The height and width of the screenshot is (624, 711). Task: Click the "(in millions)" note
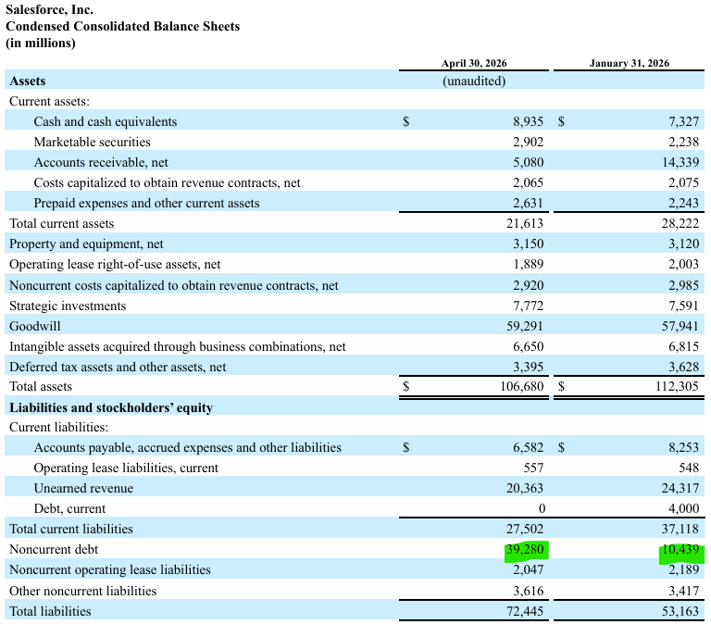coord(41,44)
